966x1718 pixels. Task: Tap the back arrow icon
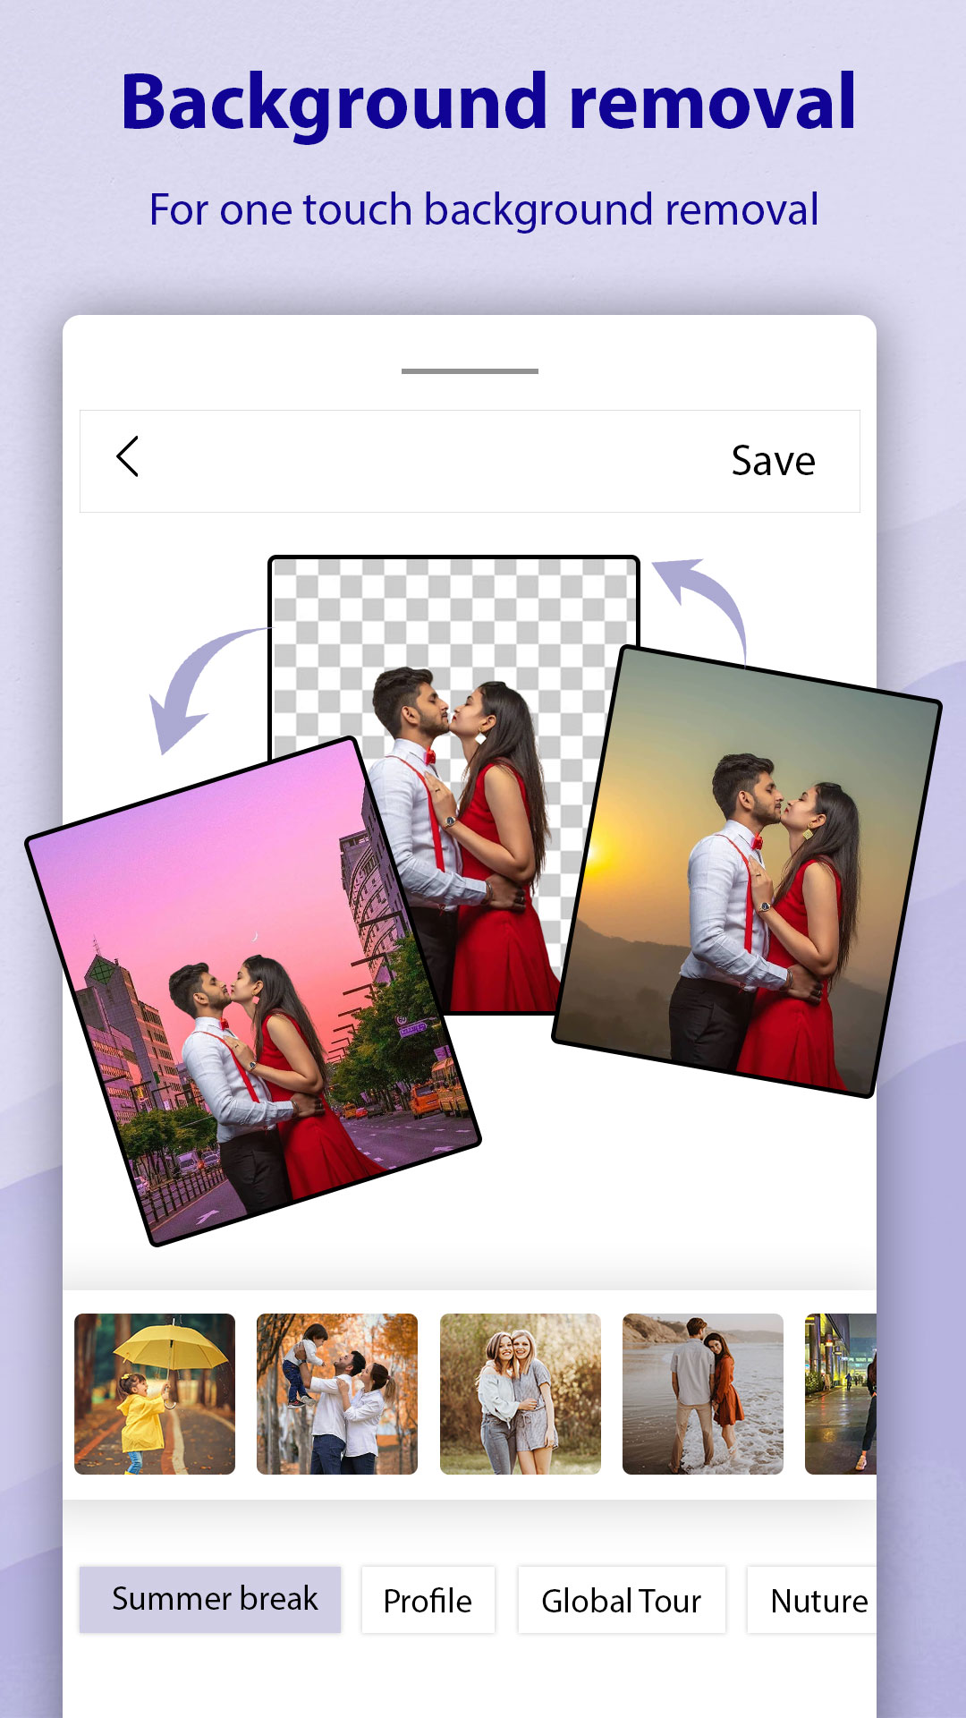click(x=128, y=457)
